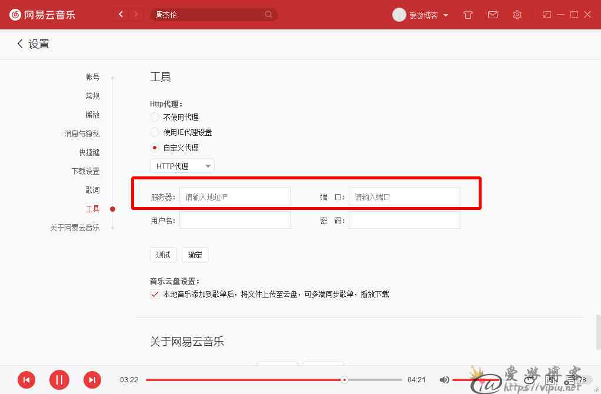
Task: Click the 确定 confirm button
Action: click(x=195, y=255)
